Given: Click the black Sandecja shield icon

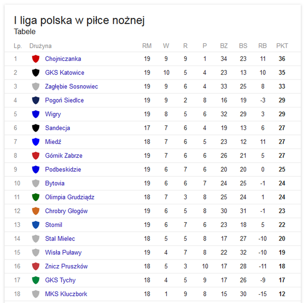Looking at the screenshot, I should pos(36,128).
